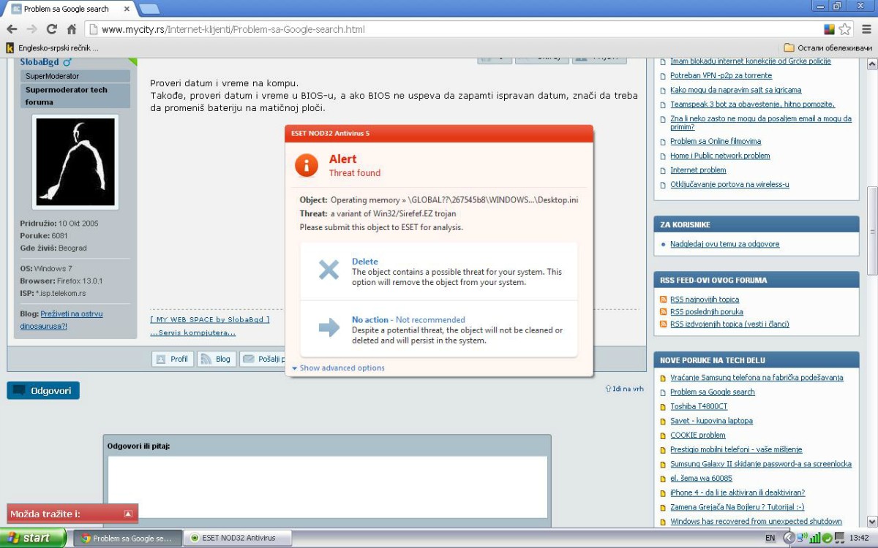
Task: Click the RSS izdvojenih topica feed icon
Action: 664,324
